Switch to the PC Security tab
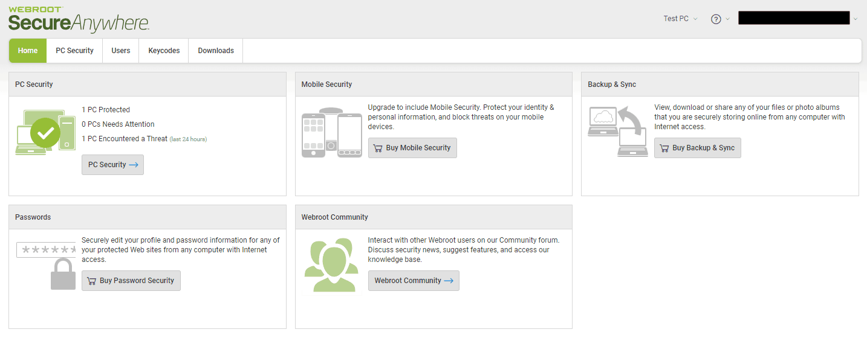This screenshot has height=338, width=867. click(x=74, y=51)
